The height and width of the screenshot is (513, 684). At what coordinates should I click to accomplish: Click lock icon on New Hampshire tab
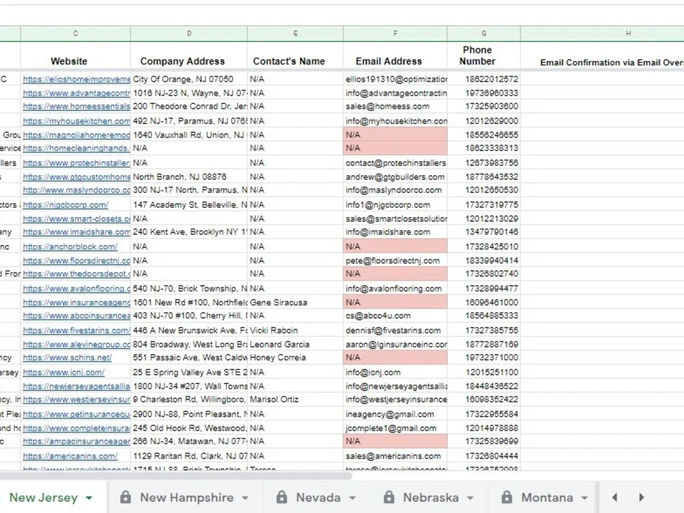pos(126,497)
